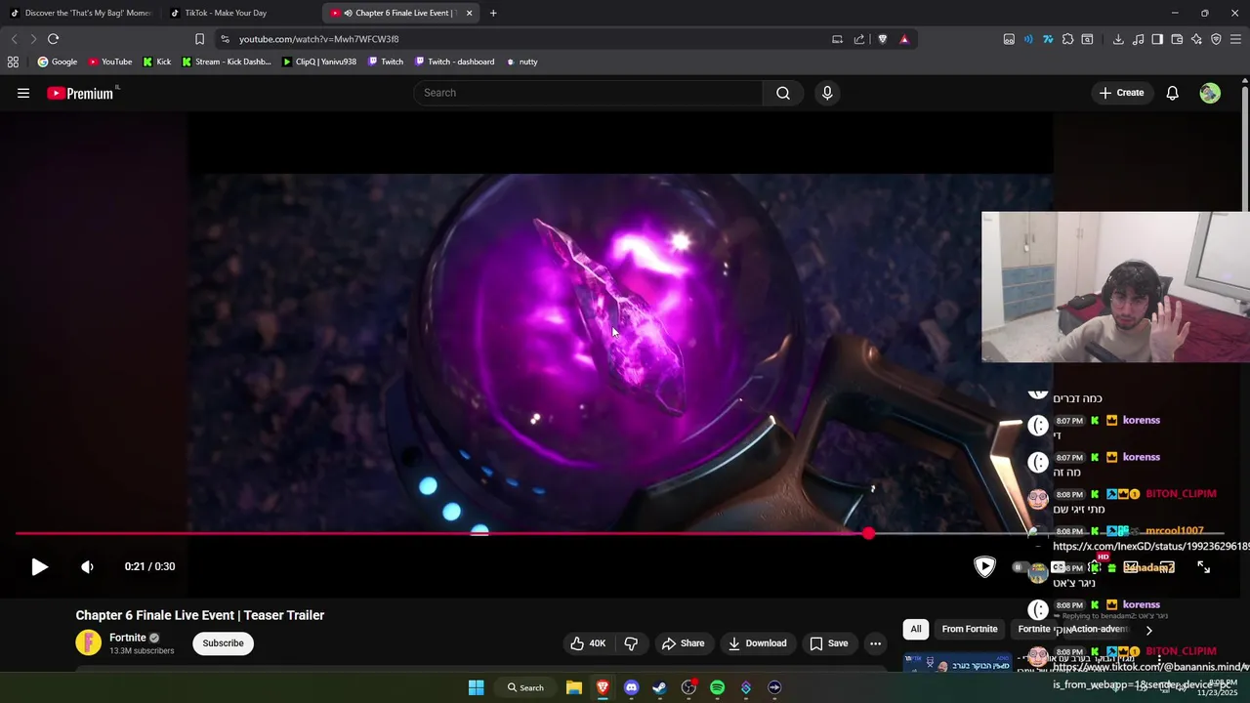This screenshot has height=703, width=1250.
Task: Download the video
Action: pos(757,643)
